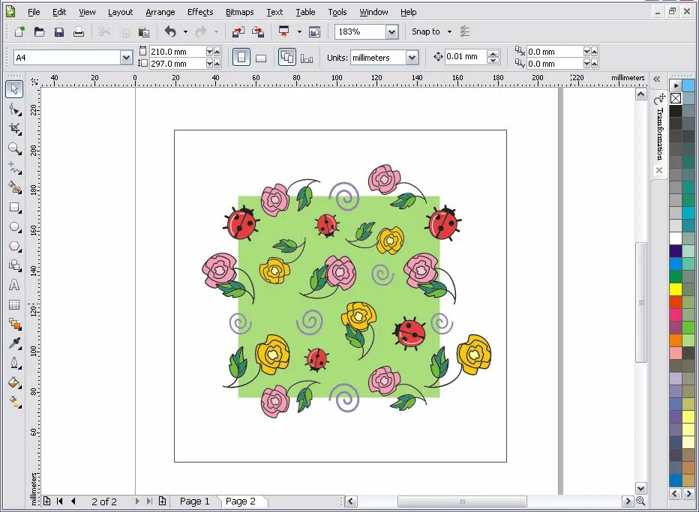Click the Undo arrow button
Image resolution: width=699 pixels, height=512 pixels.
170,31
